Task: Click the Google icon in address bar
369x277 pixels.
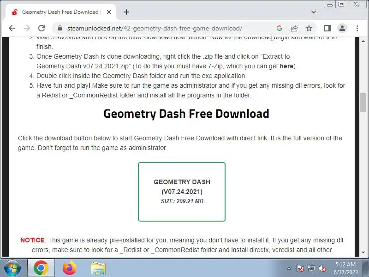Action: [280, 28]
